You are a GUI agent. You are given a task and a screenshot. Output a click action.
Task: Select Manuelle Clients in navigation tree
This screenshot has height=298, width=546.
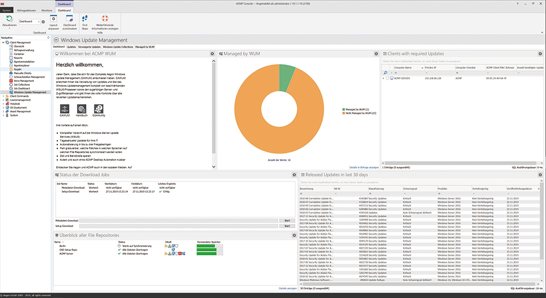click(22, 73)
